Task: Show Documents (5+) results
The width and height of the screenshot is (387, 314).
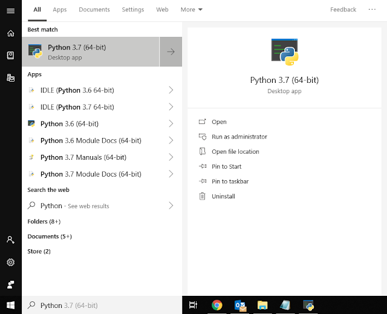Action: [50, 236]
